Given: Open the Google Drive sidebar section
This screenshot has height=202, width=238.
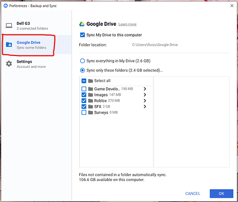Looking at the screenshot, I should 37,45.
